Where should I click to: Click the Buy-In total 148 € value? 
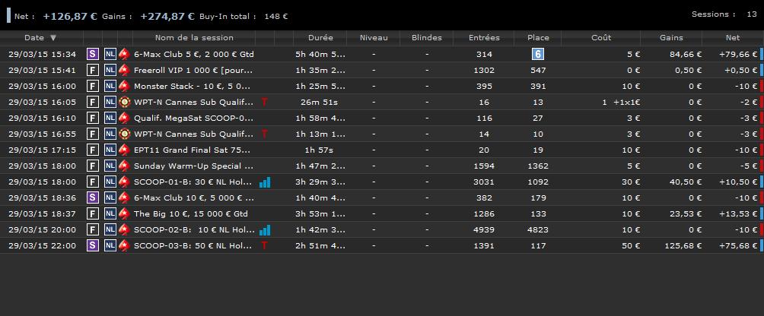point(276,16)
